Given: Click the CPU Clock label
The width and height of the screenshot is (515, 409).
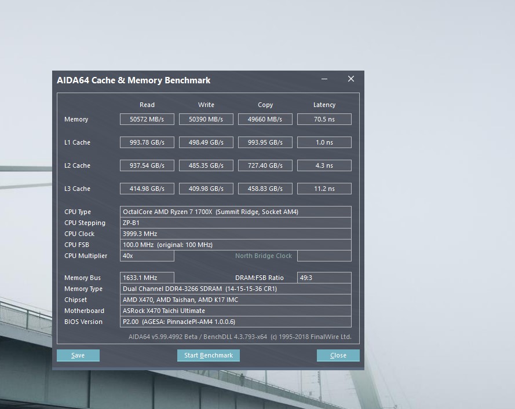Looking at the screenshot, I should (79, 234).
